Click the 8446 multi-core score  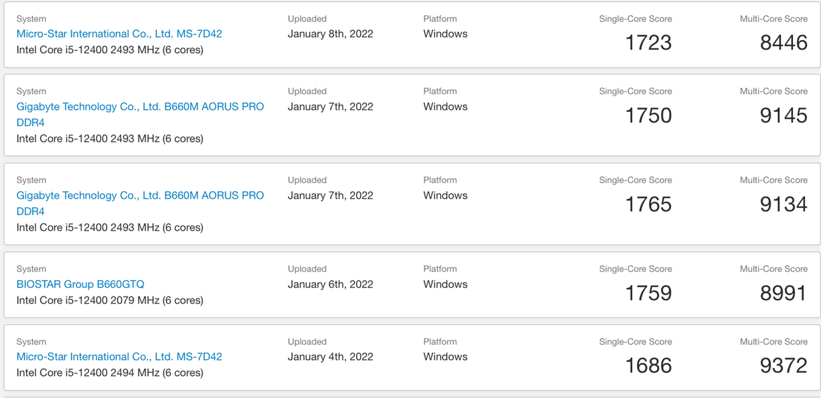click(x=783, y=43)
